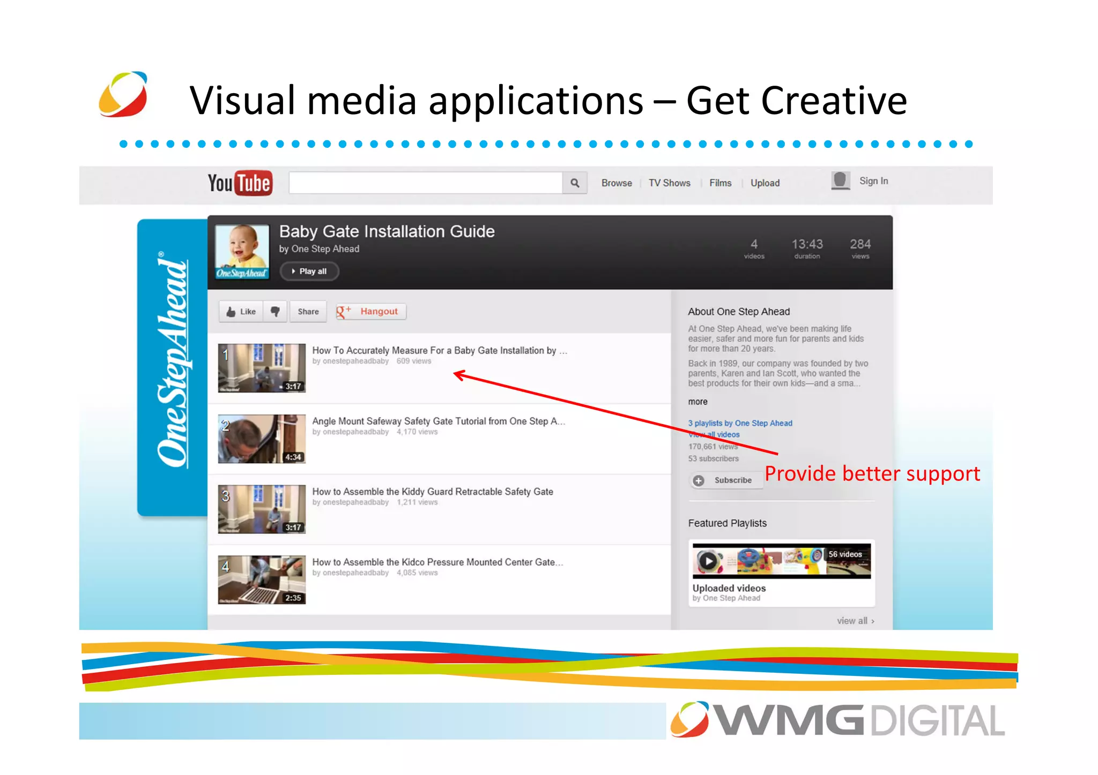The height and width of the screenshot is (775, 1098).
Task: Click the 'Baby Gate Installation Guide' title
Action: 387,231
